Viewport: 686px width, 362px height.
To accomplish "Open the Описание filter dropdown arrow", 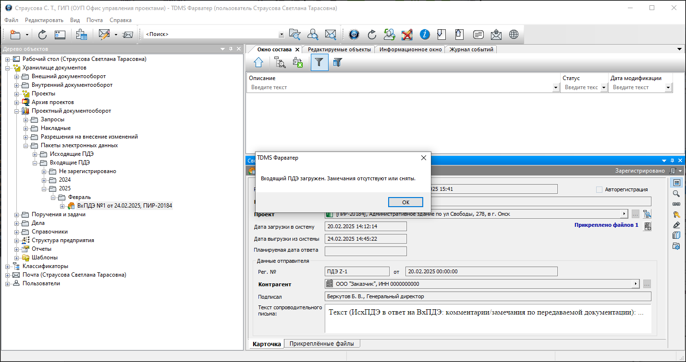I will pos(556,88).
